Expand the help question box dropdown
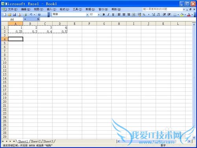This screenshot has height=148, width=197. point(184,9)
